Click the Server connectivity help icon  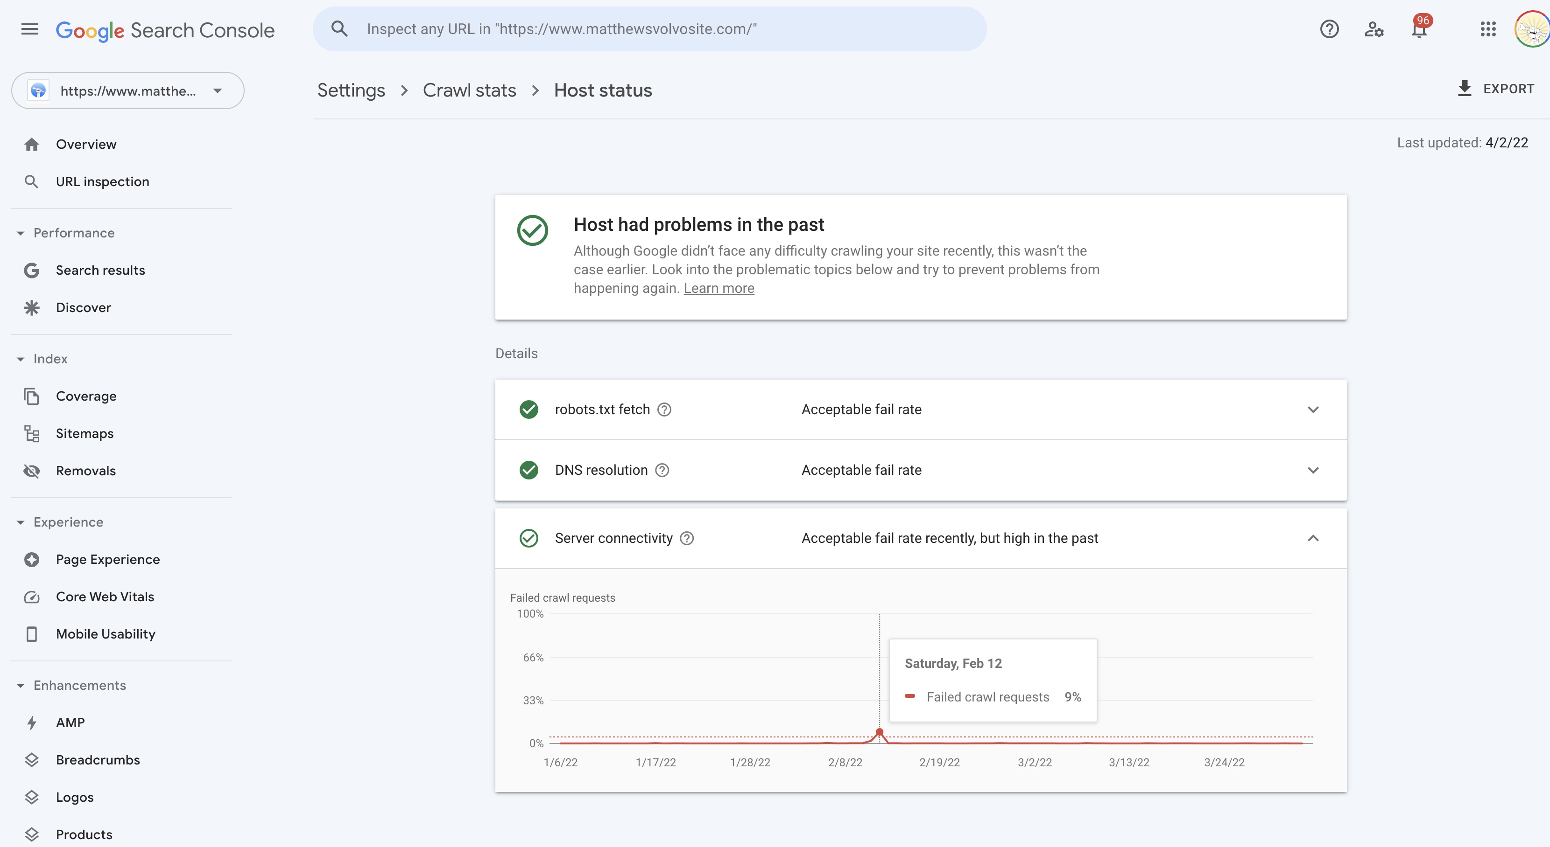[687, 538]
